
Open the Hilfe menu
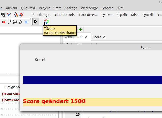click(x=120, y=8)
